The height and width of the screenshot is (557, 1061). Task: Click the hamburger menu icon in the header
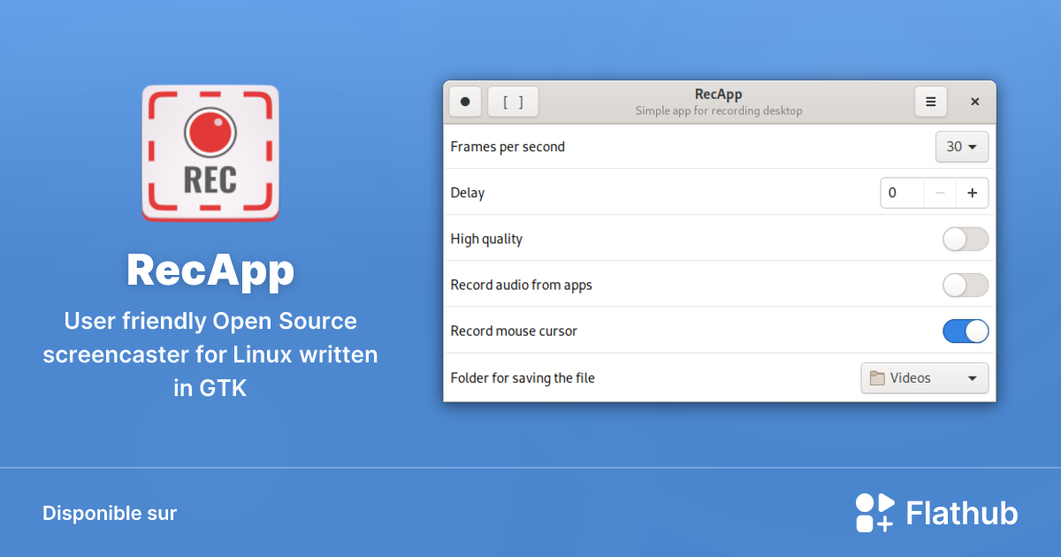(x=930, y=101)
